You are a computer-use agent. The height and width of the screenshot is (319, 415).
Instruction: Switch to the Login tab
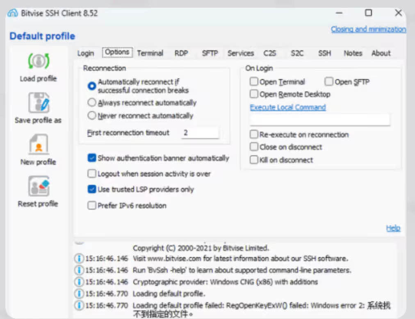pyautogui.click(x=85, y=53)
